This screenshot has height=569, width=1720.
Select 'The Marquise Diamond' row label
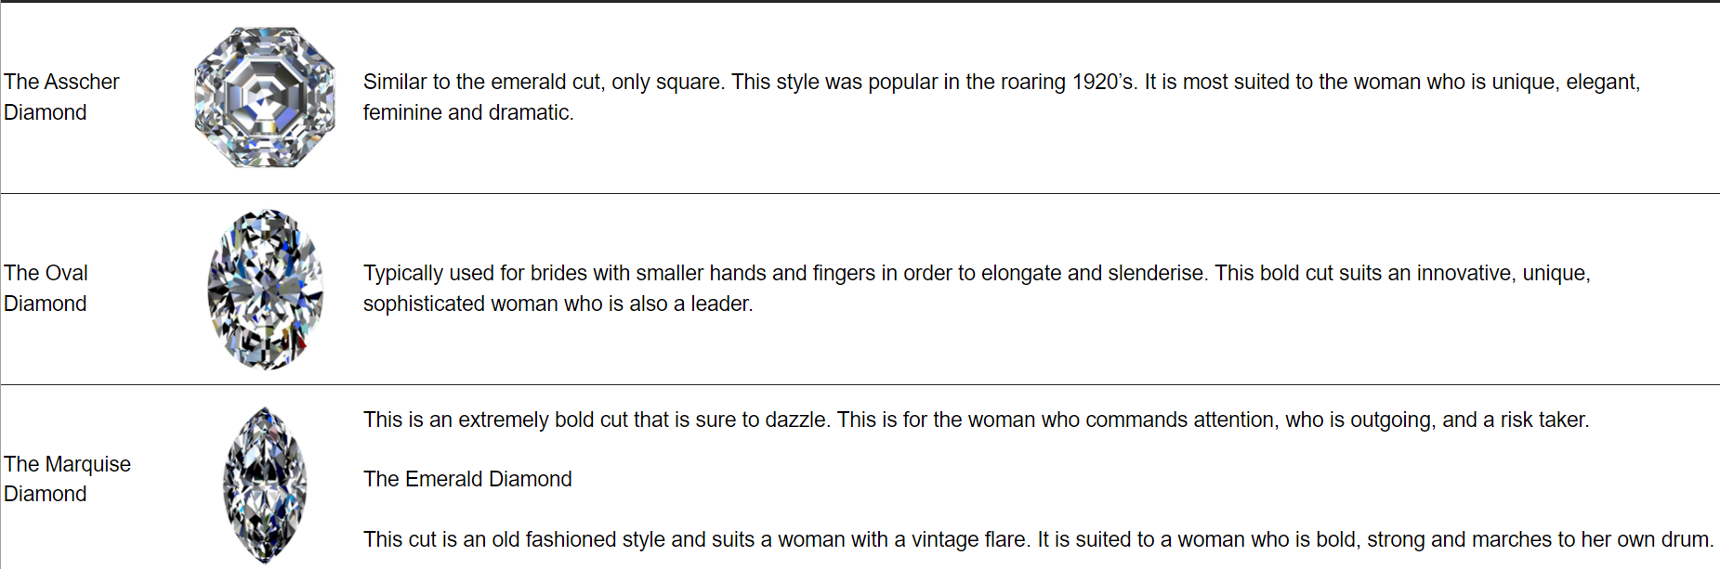click(67, 479)
